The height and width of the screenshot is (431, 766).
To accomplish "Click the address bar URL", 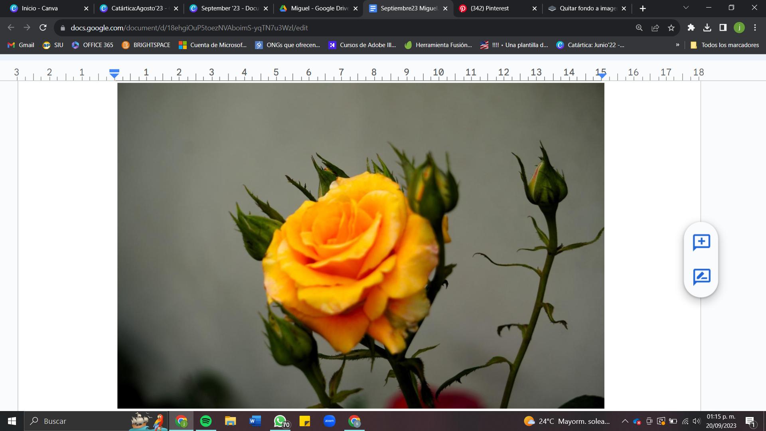I will (189, 28).
